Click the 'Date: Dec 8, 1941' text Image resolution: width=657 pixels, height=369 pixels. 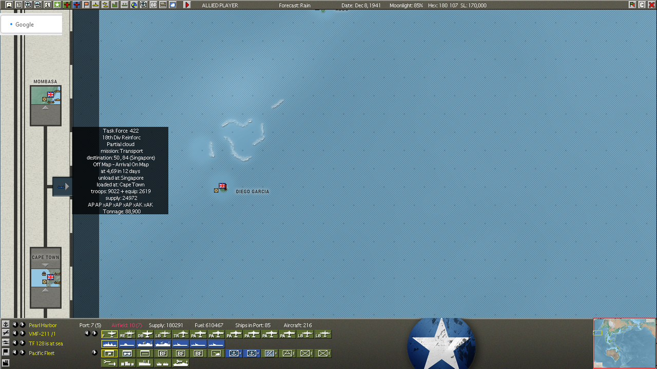361,5
